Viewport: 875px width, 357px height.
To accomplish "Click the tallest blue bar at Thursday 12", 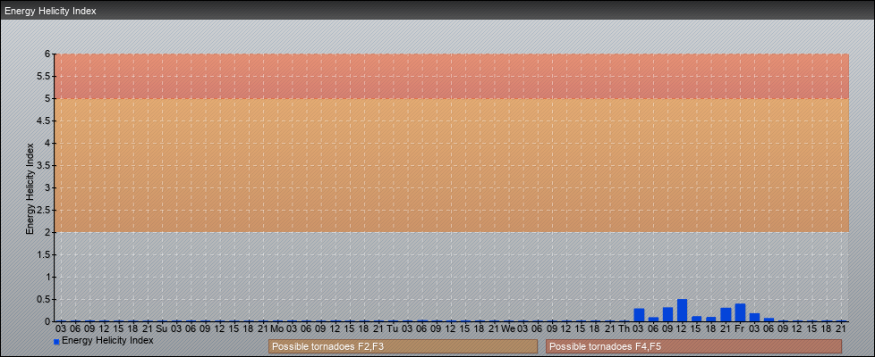I will tap(682, 311).
